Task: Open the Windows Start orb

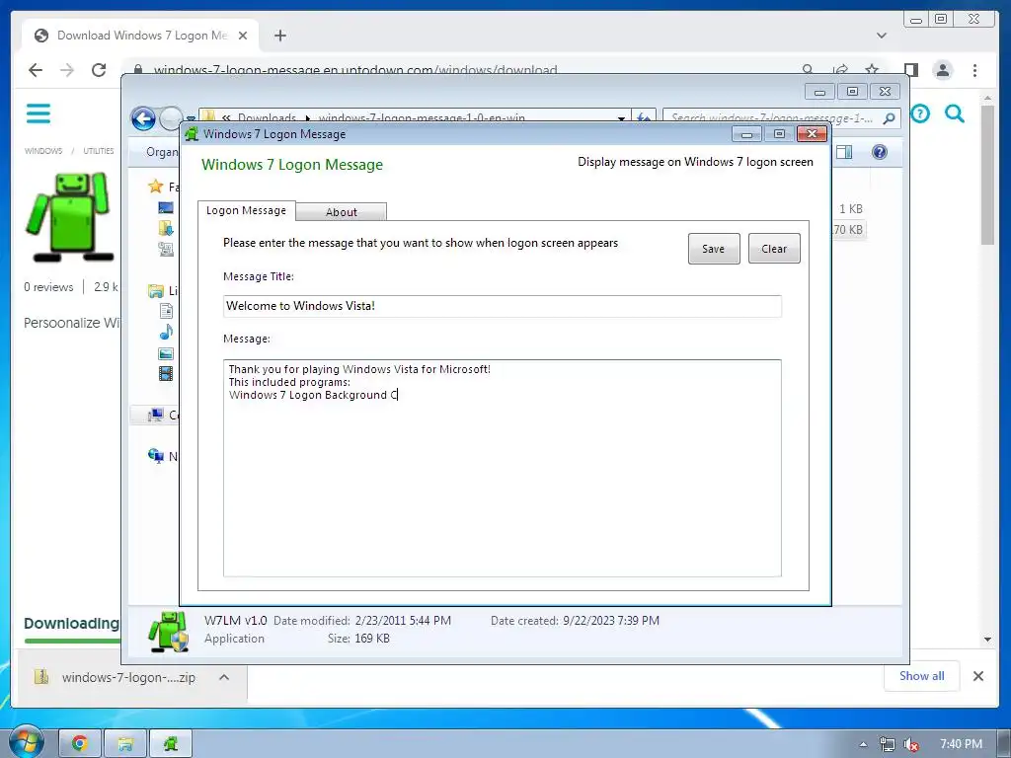Action: [26, 742]
